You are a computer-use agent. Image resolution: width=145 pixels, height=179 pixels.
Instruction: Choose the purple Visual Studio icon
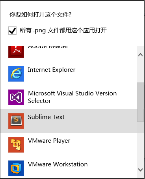(16, 97)
